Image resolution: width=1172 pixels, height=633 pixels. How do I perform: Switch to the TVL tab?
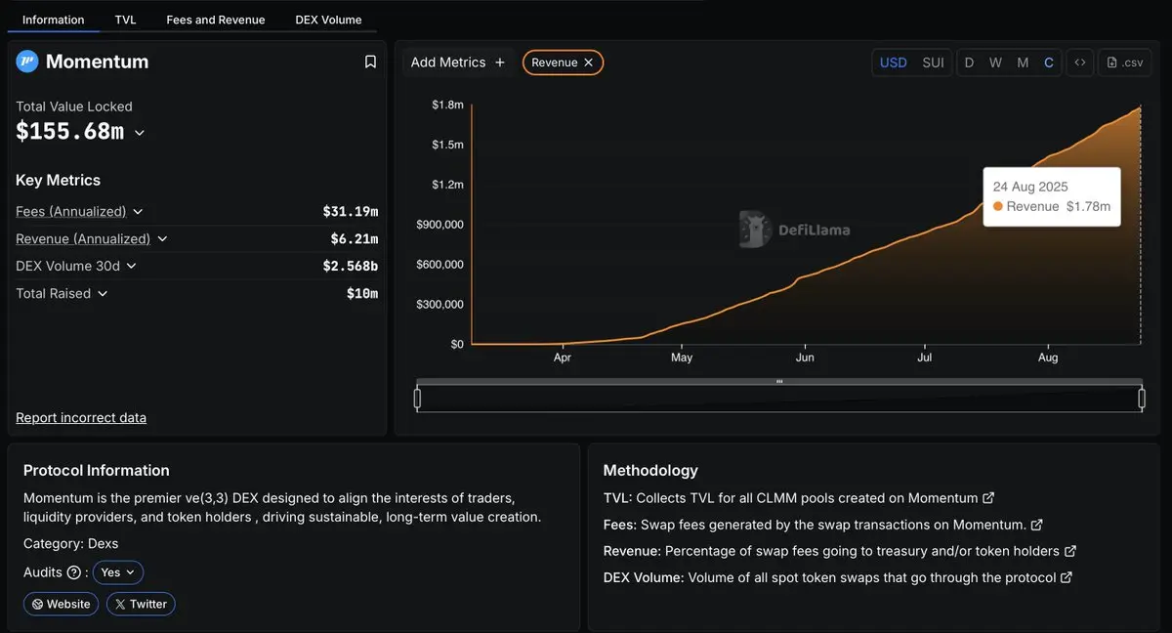pyautogui.click(x=126, y=20)
